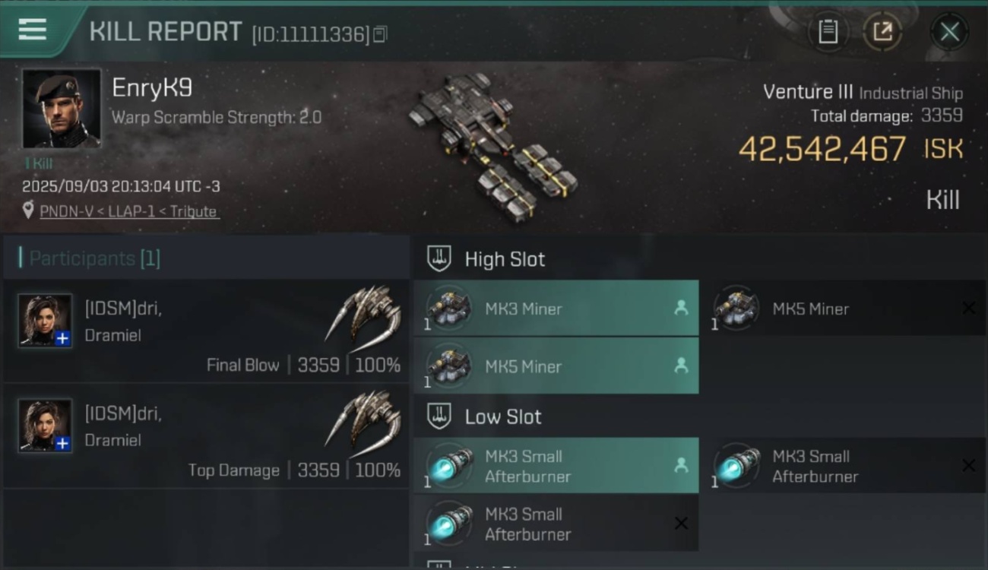Click the location pin icon
The width and height of the screenshot is (988, 570).
tap(28, 211)
